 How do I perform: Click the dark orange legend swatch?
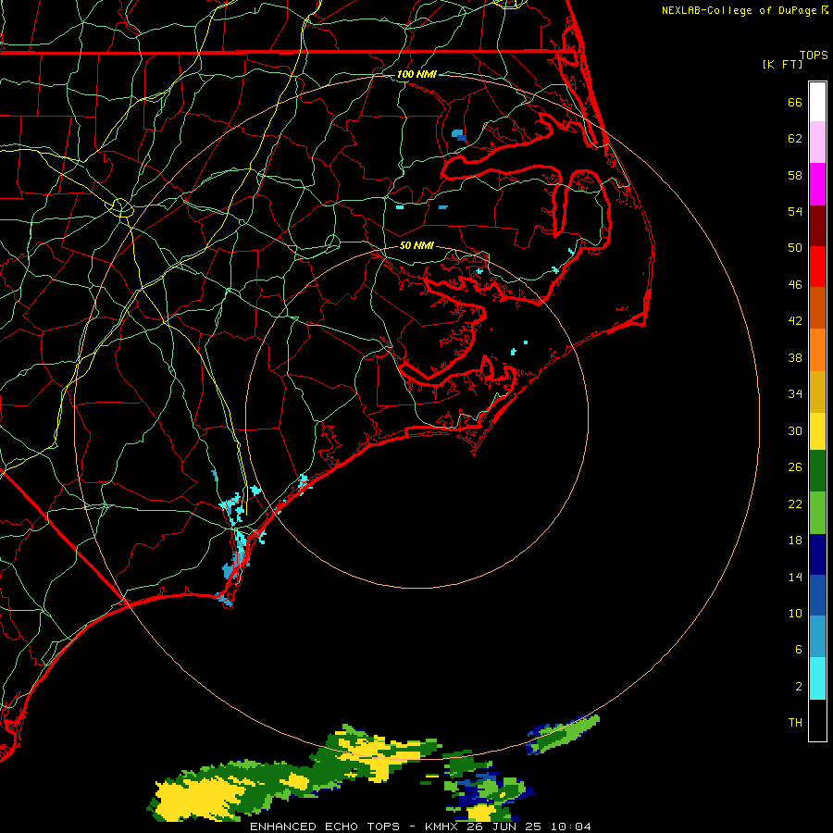(817, 308)
